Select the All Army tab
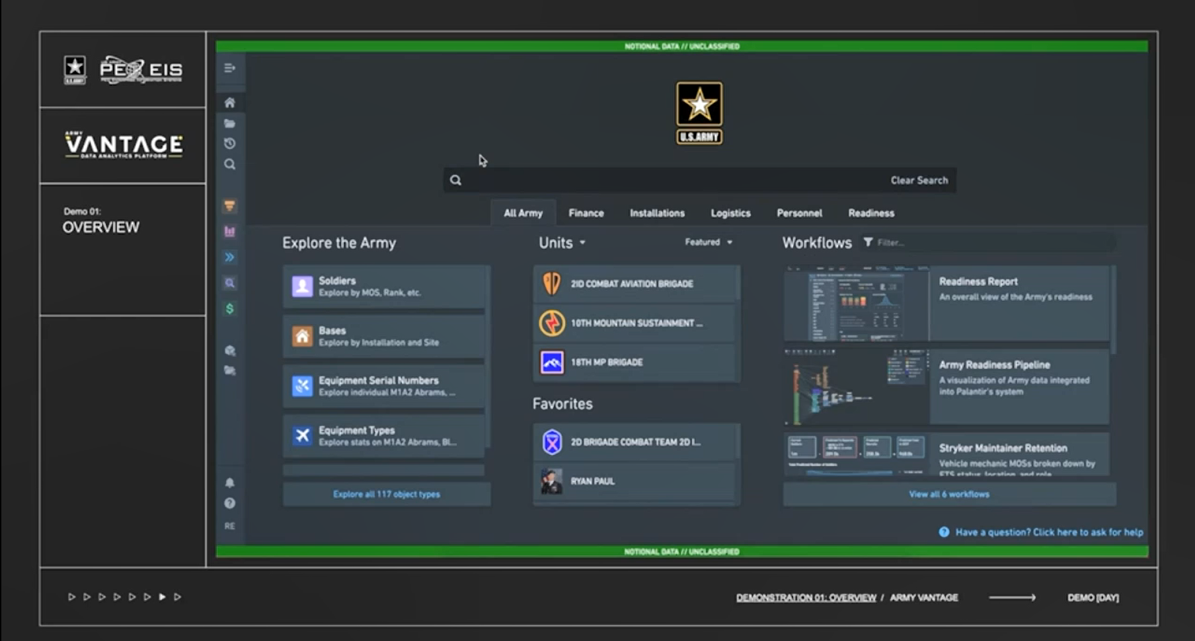1195x641 pixels. 523,213
